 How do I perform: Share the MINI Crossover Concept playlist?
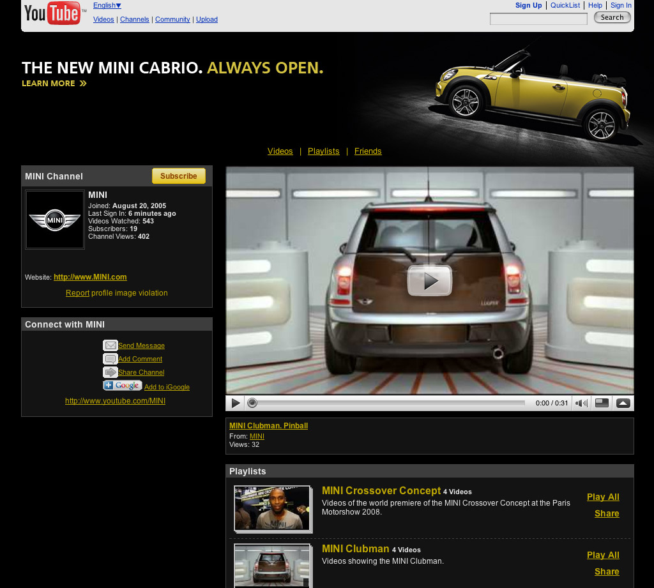tap(607, 513)
